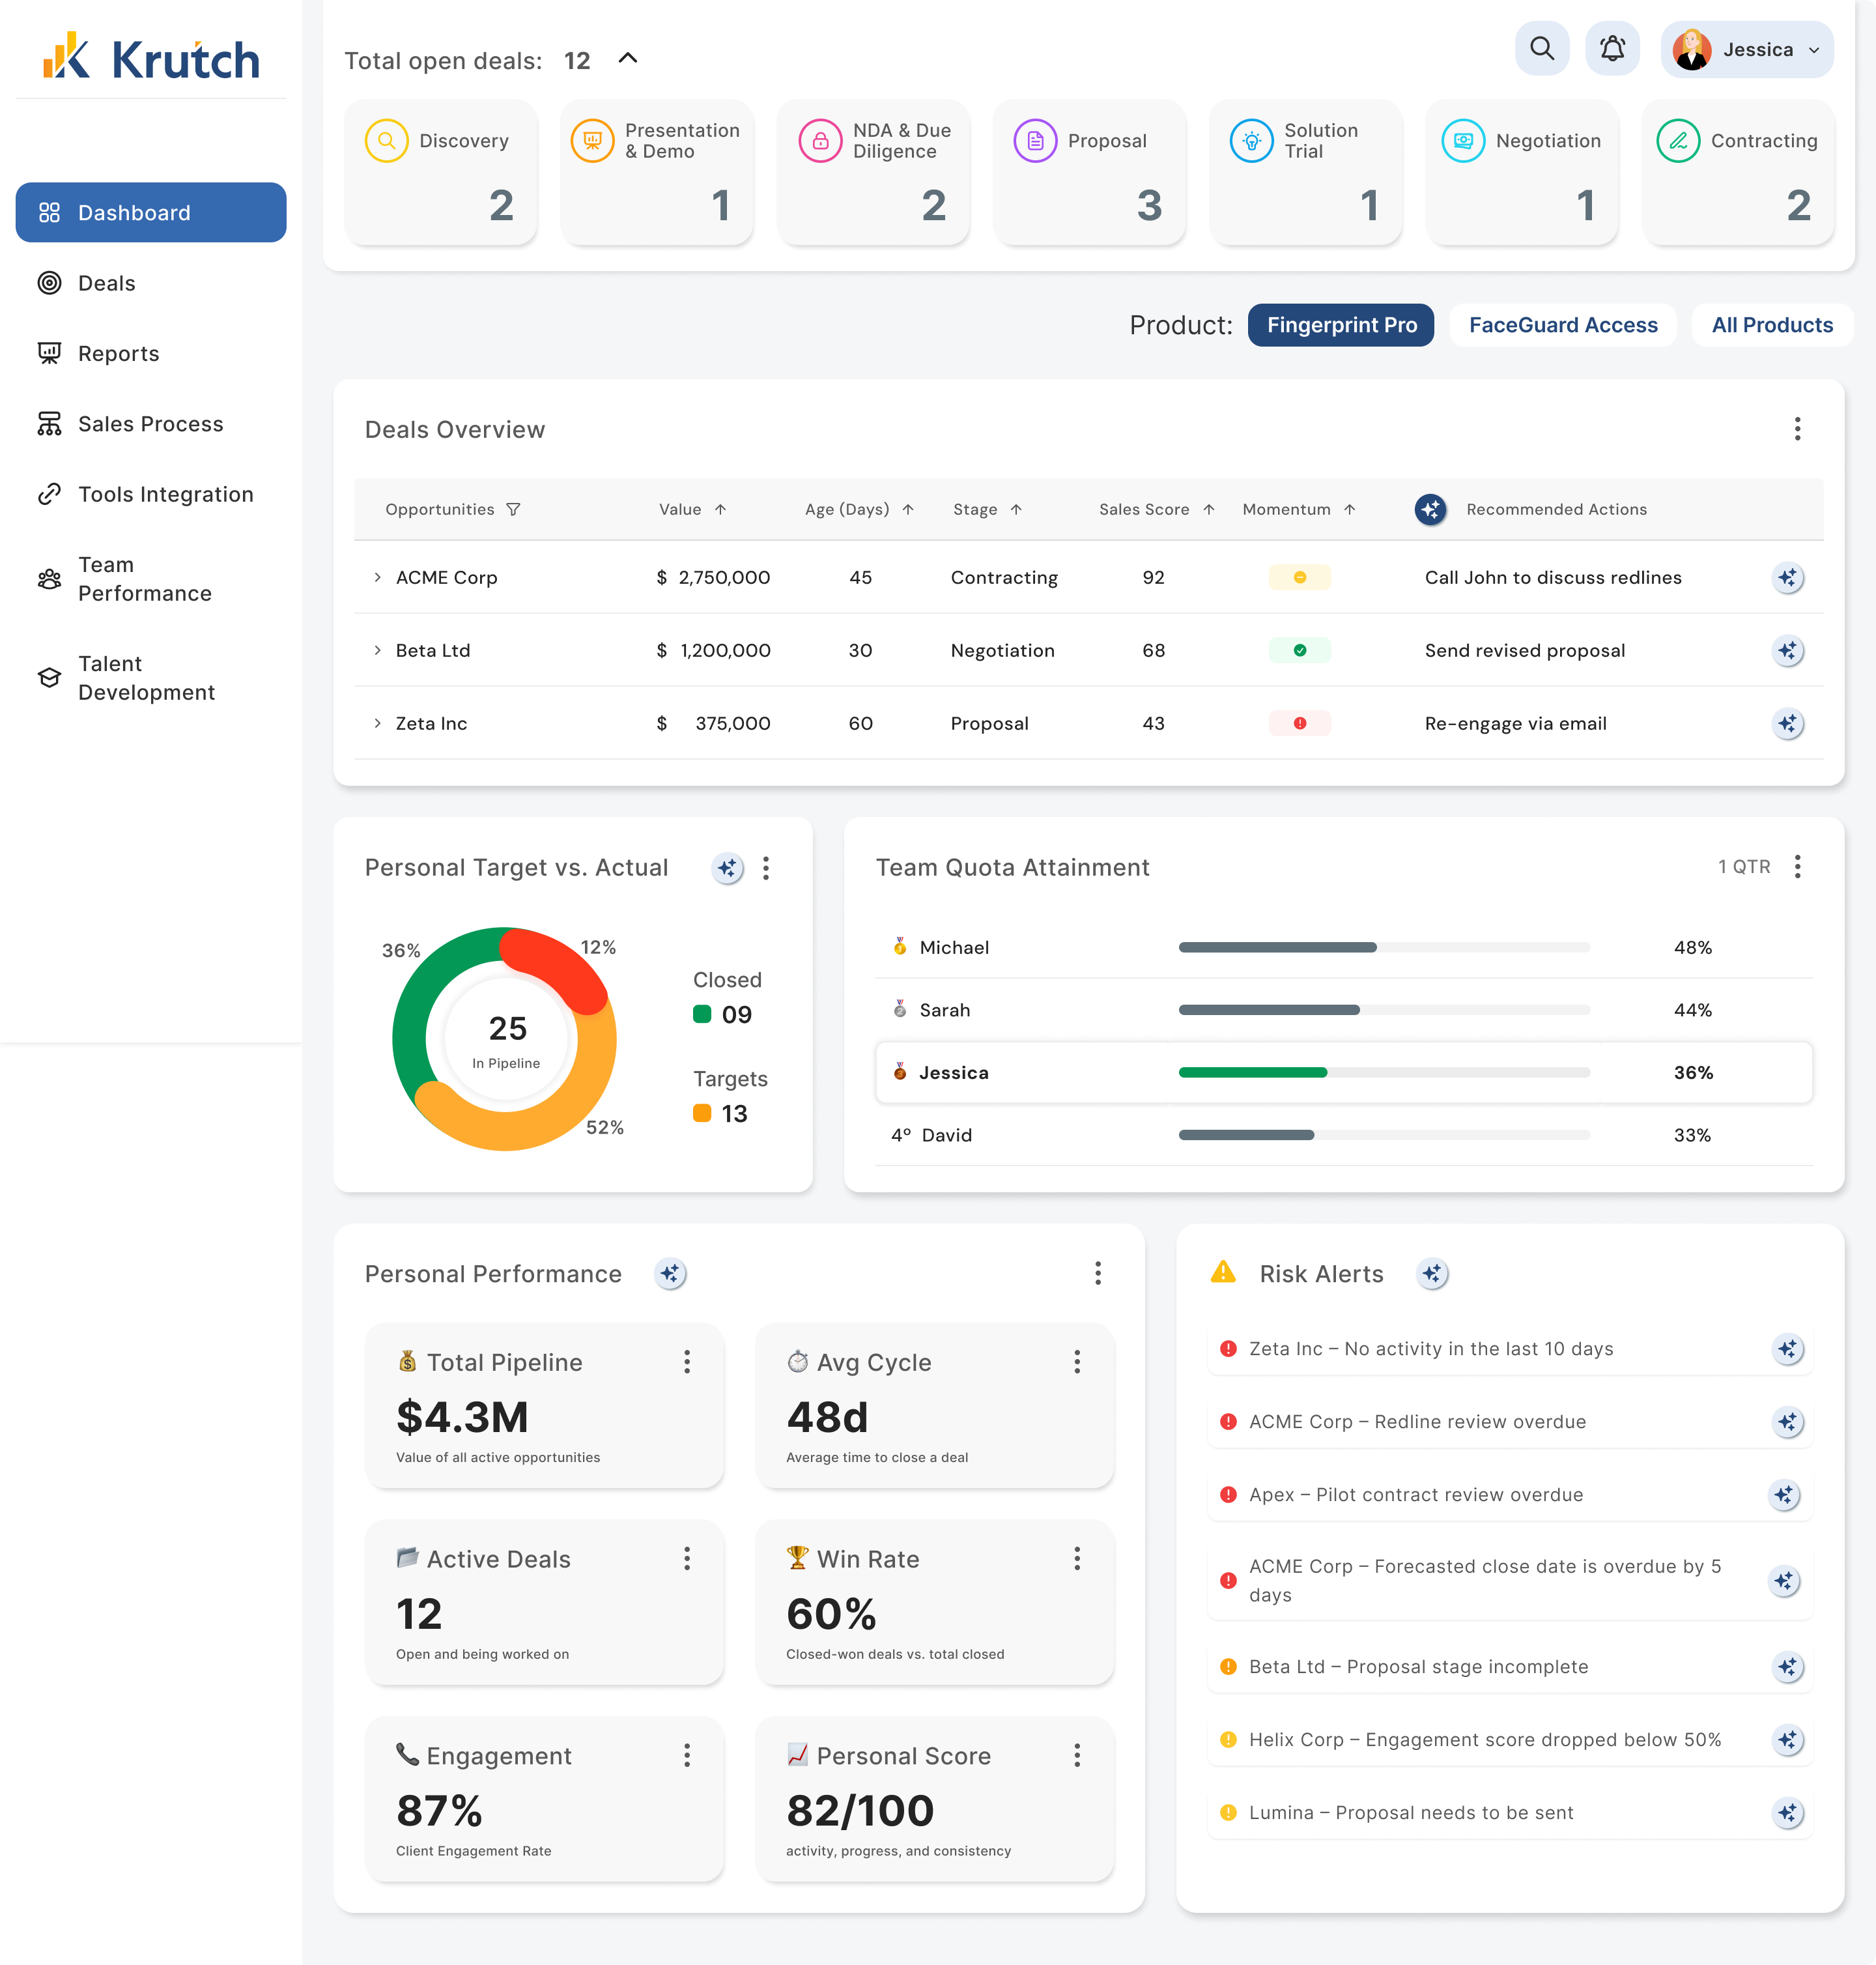Expand the Zeta Inc opportunity row
The width and height of the screenshot is (1876, 1965).
click(x=377, y=724)
